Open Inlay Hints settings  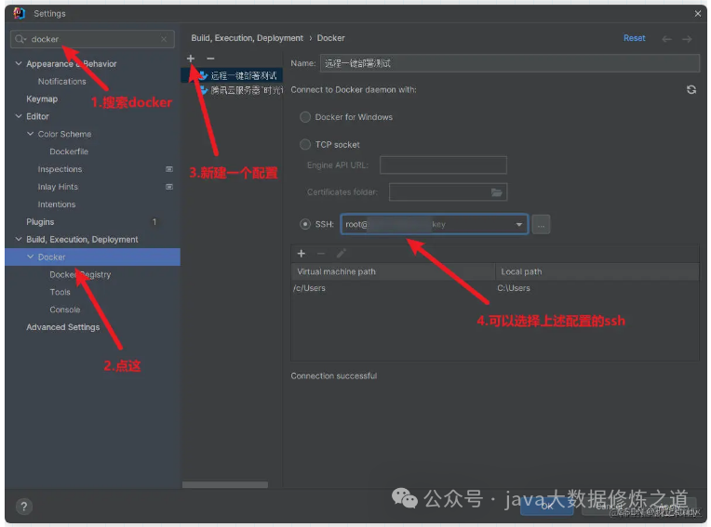58,187
